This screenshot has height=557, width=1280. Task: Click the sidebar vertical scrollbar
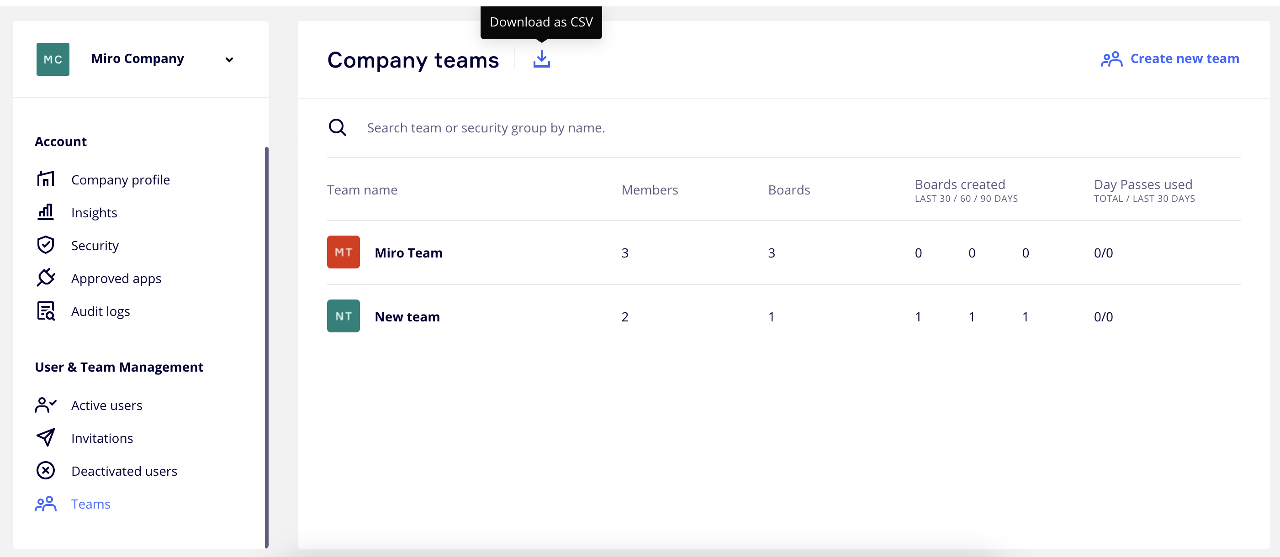click(x=266, y=347)
